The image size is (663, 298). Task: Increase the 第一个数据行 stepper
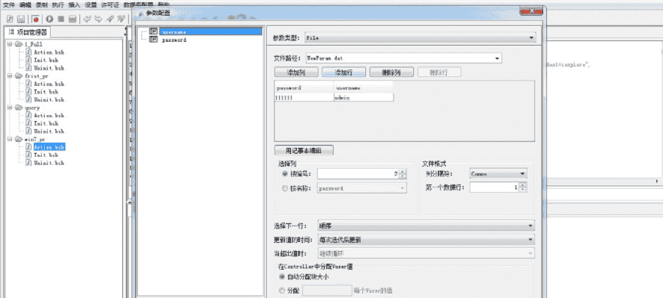point(523,185)
